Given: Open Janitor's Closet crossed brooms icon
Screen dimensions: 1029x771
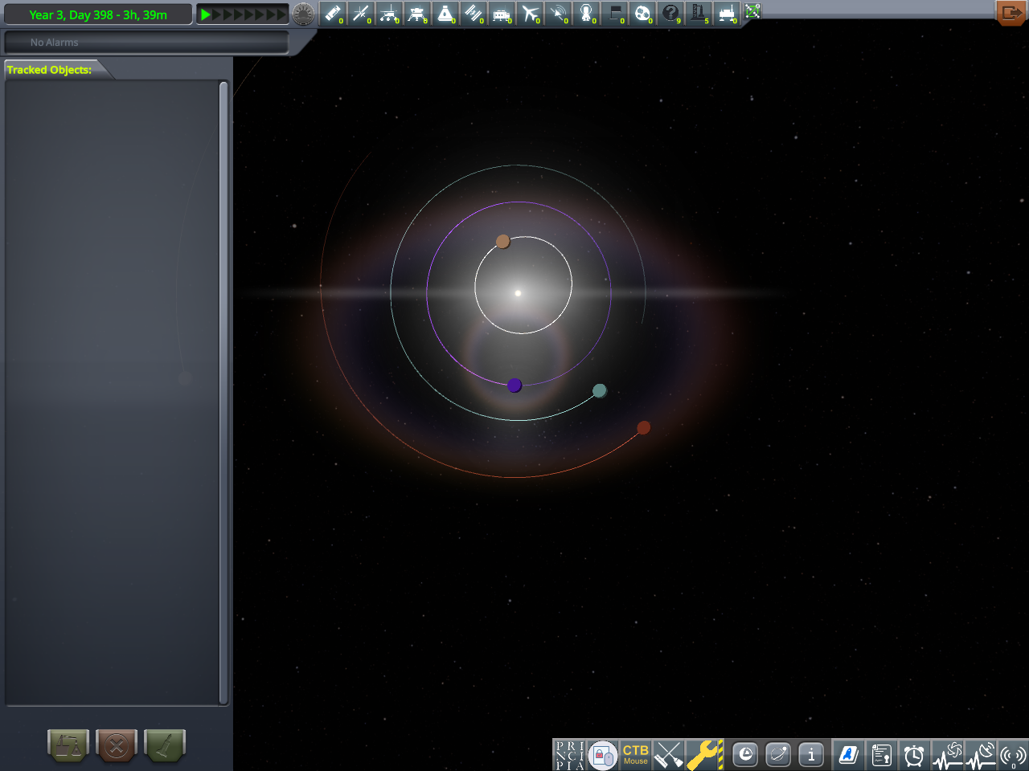Looking at the screenshot, I should pos(669,755).
